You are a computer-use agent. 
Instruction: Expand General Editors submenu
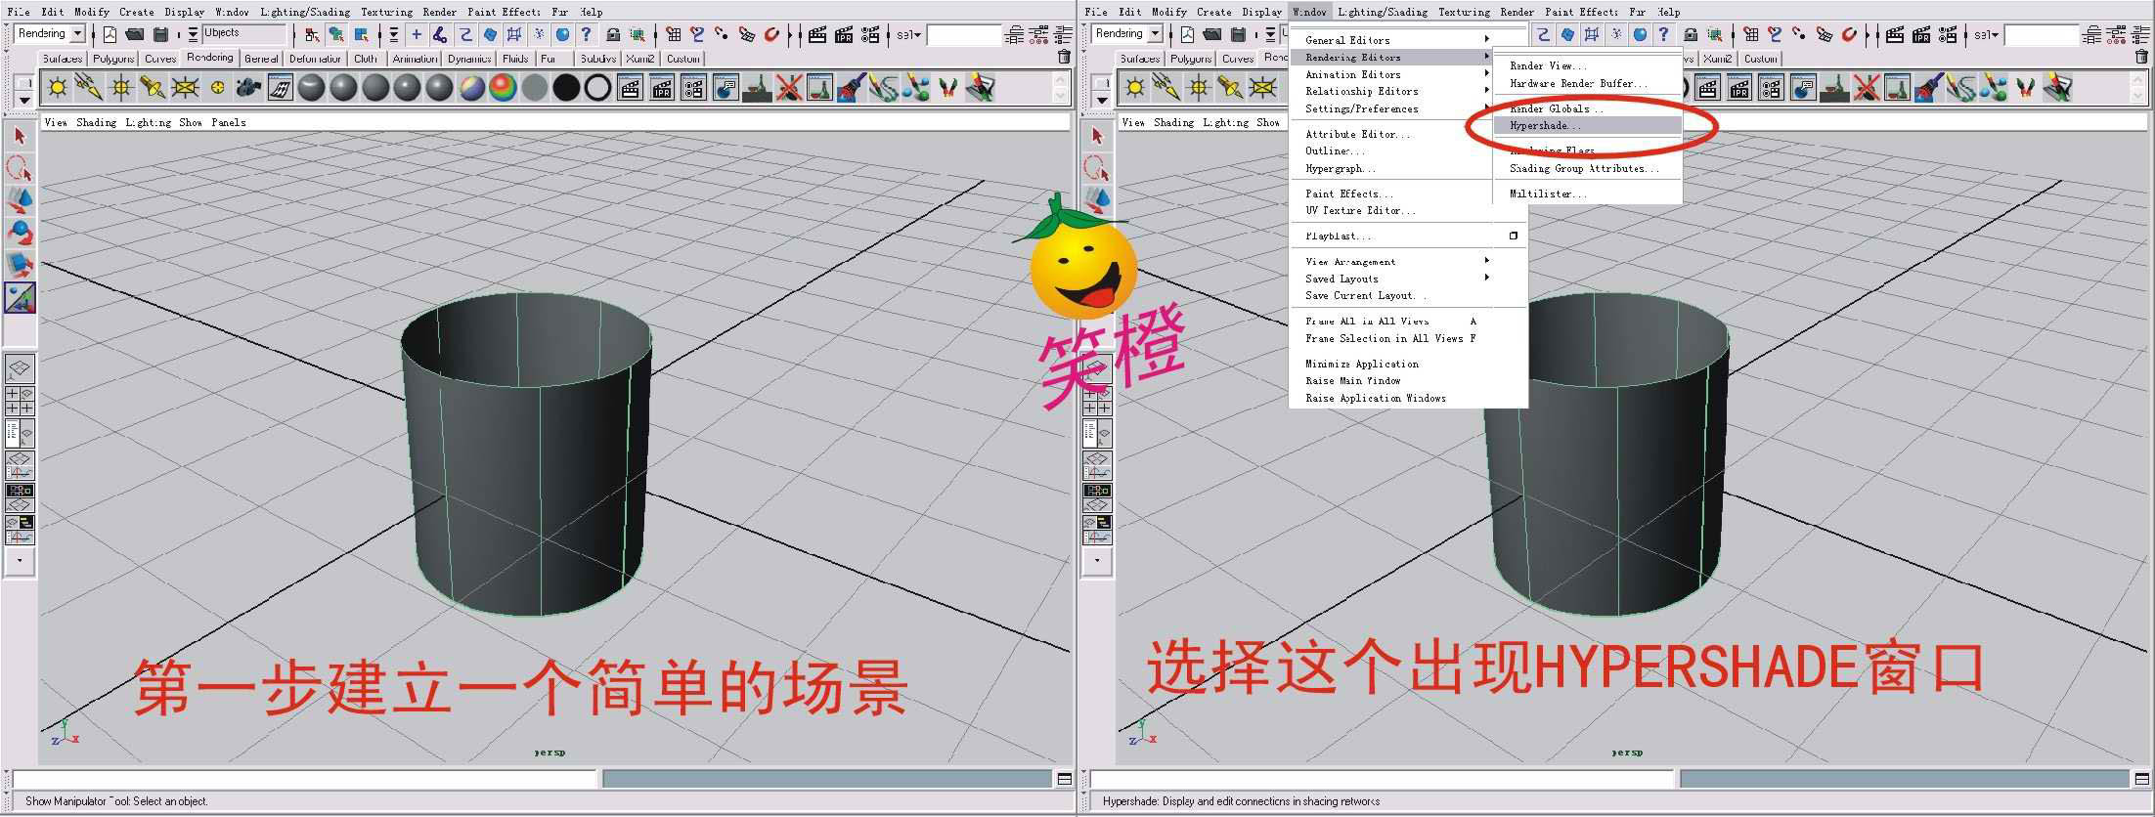(x=1396, y=40)
